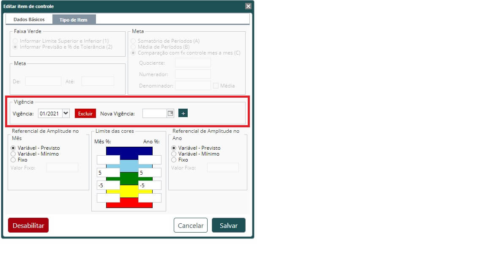This screenshot has height=274, width=487.
Task: Save changes with the Salvar button
Action: tap(229, 225)
